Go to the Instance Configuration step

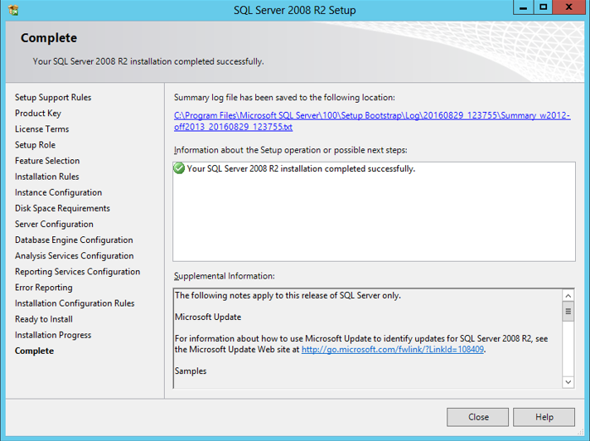pyautogui.click(x=58, y=192)
